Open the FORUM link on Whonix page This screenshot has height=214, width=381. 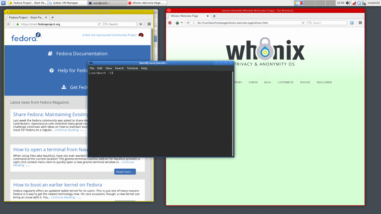pos(253,82)
